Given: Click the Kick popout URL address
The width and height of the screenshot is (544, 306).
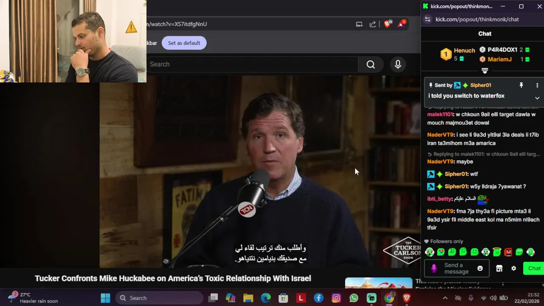Looking at the screenshot, I should [477, 19].
